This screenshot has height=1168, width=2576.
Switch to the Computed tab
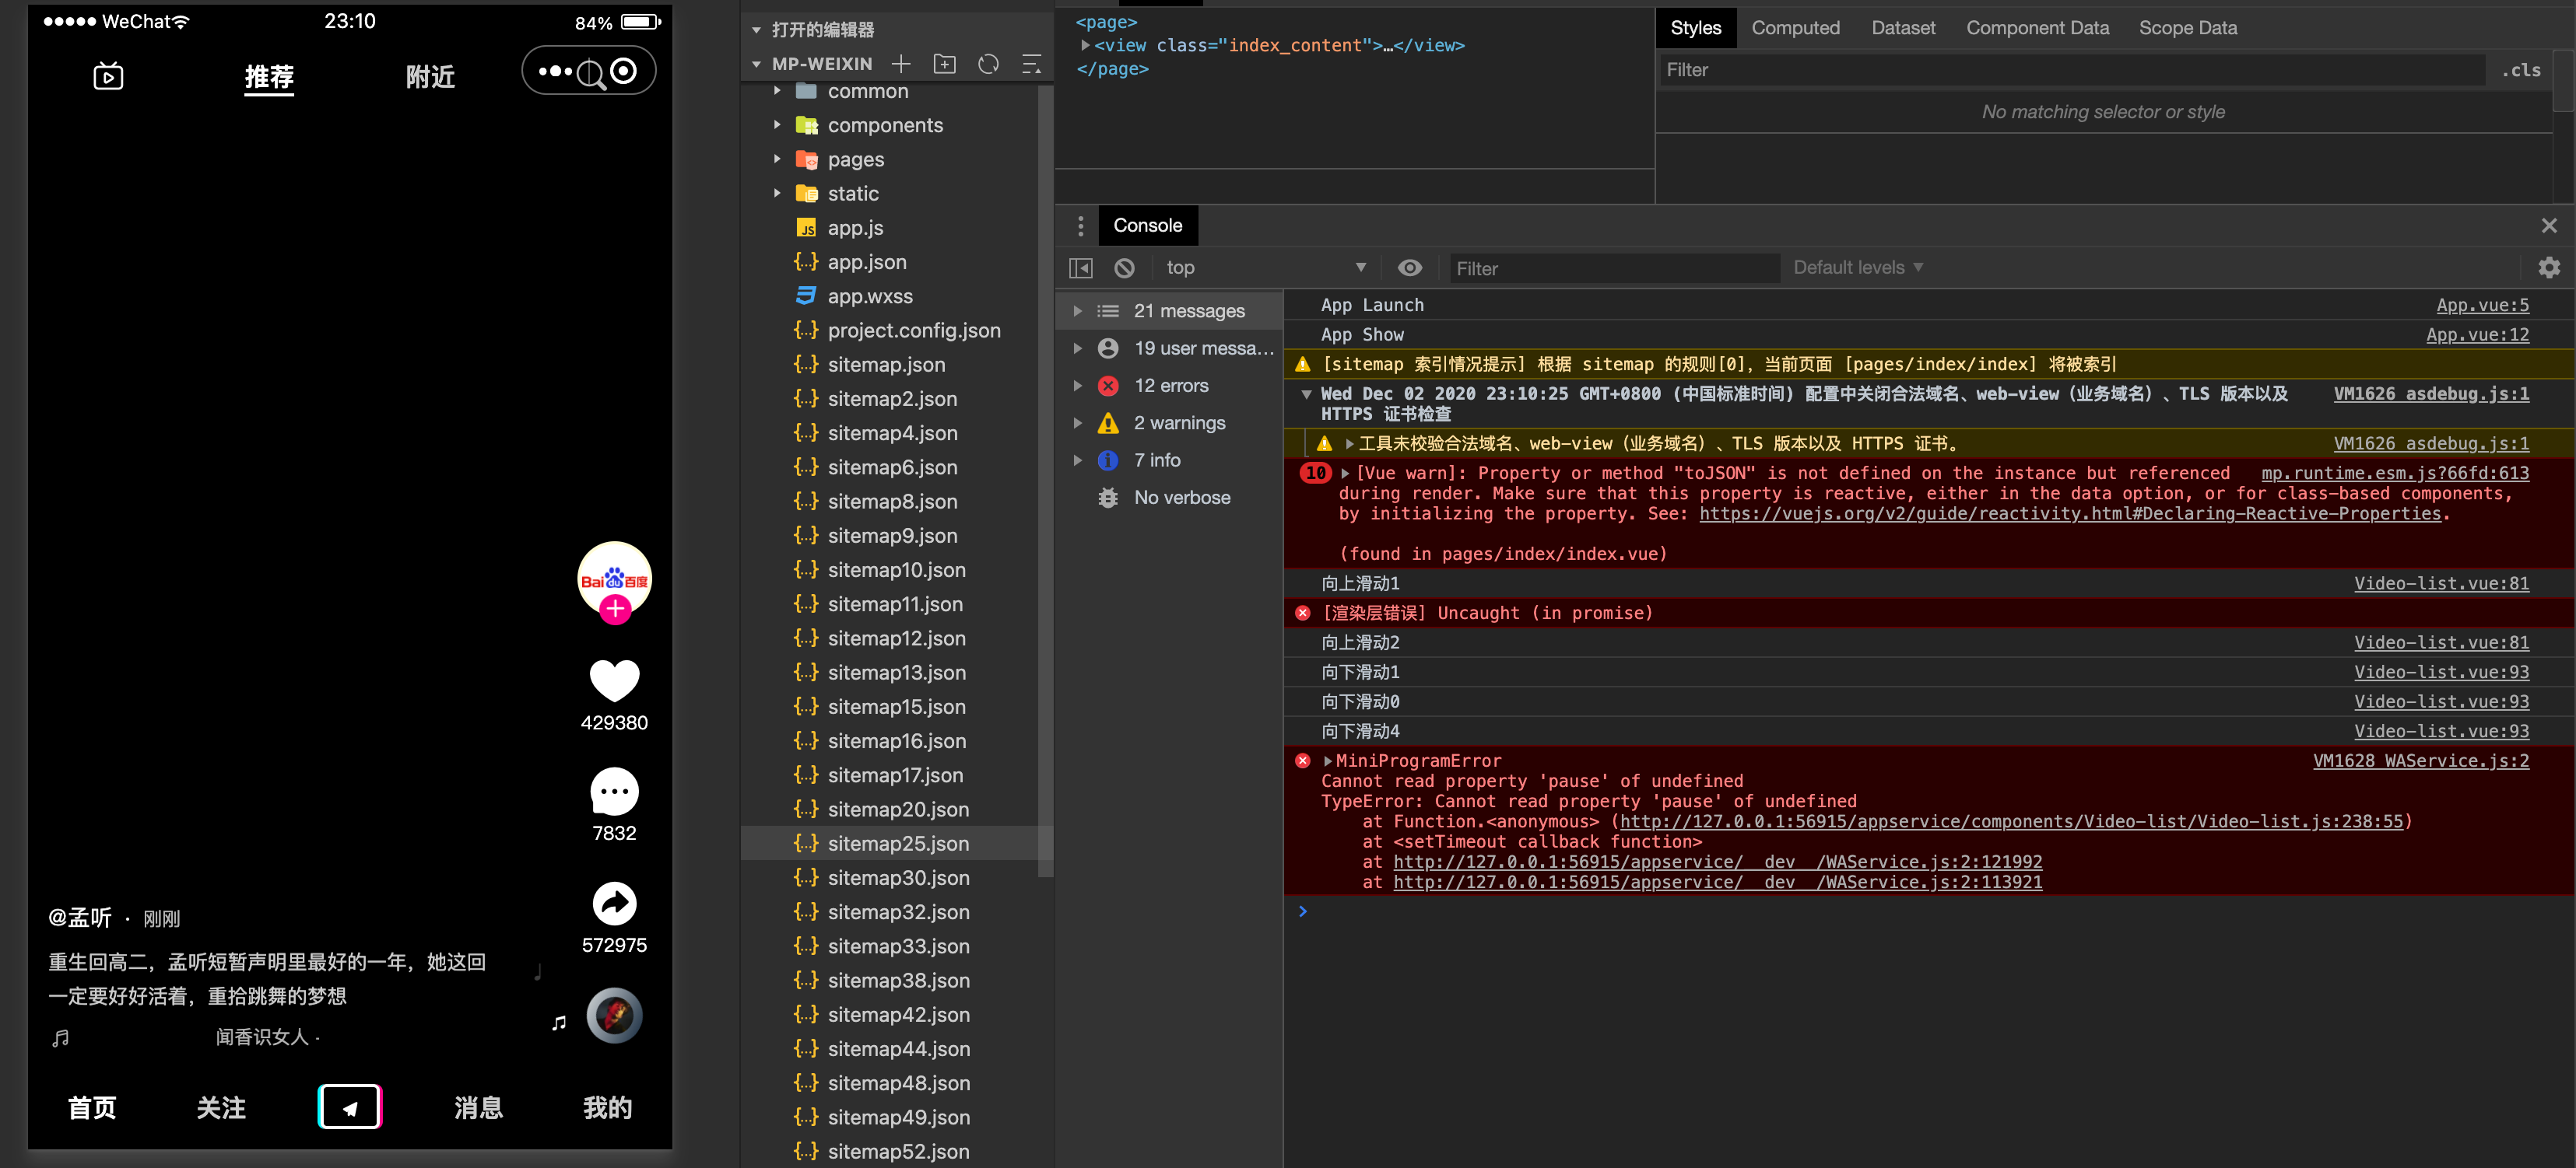pos(1795,28)
